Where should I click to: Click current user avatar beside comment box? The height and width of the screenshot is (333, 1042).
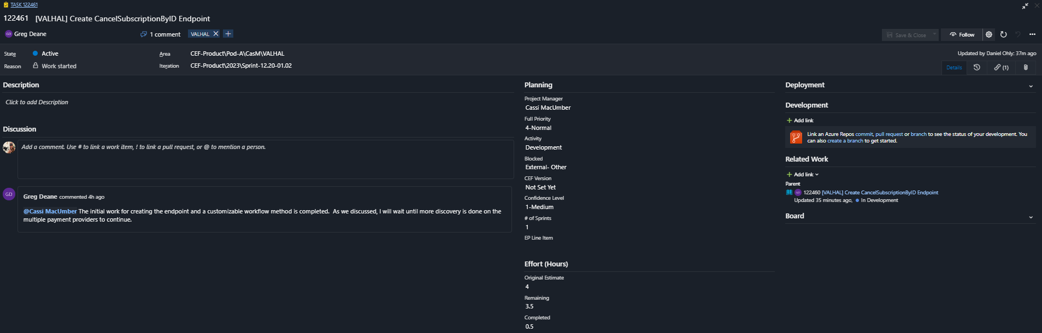coord(9,147)
